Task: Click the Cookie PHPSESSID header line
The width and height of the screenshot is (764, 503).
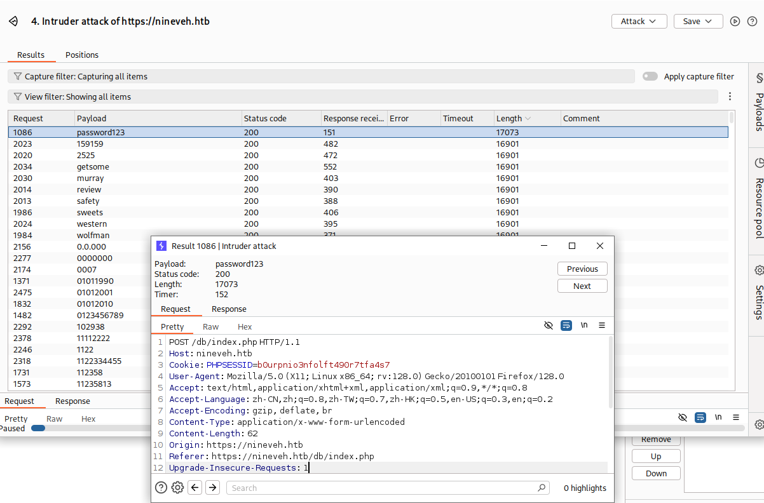Action: (280, 365)
